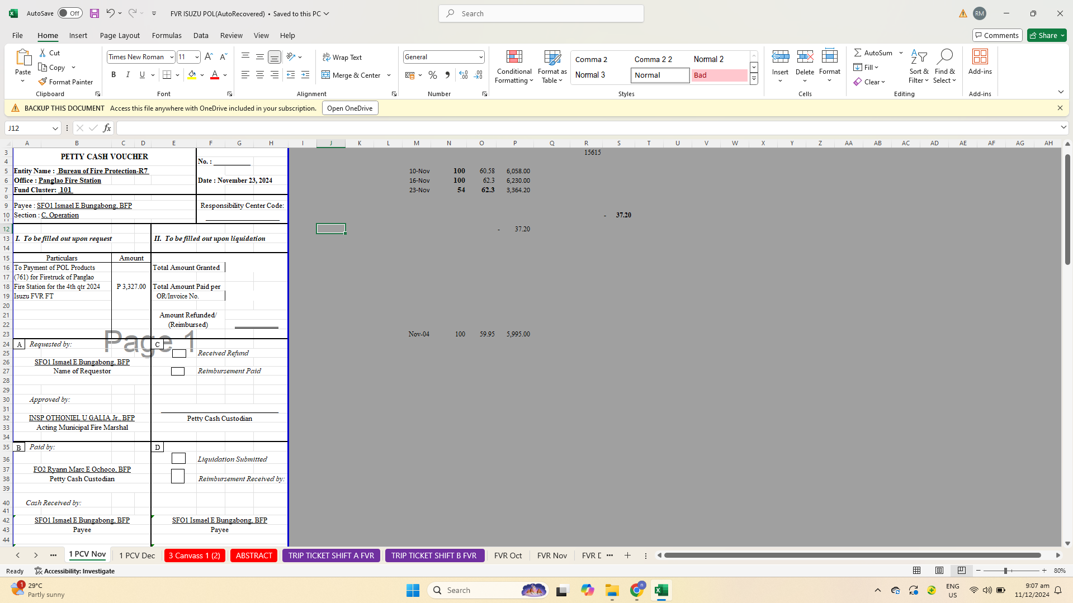Open Find & Select tool
This screenshot has width=1073, height=603.
point(944,67)
